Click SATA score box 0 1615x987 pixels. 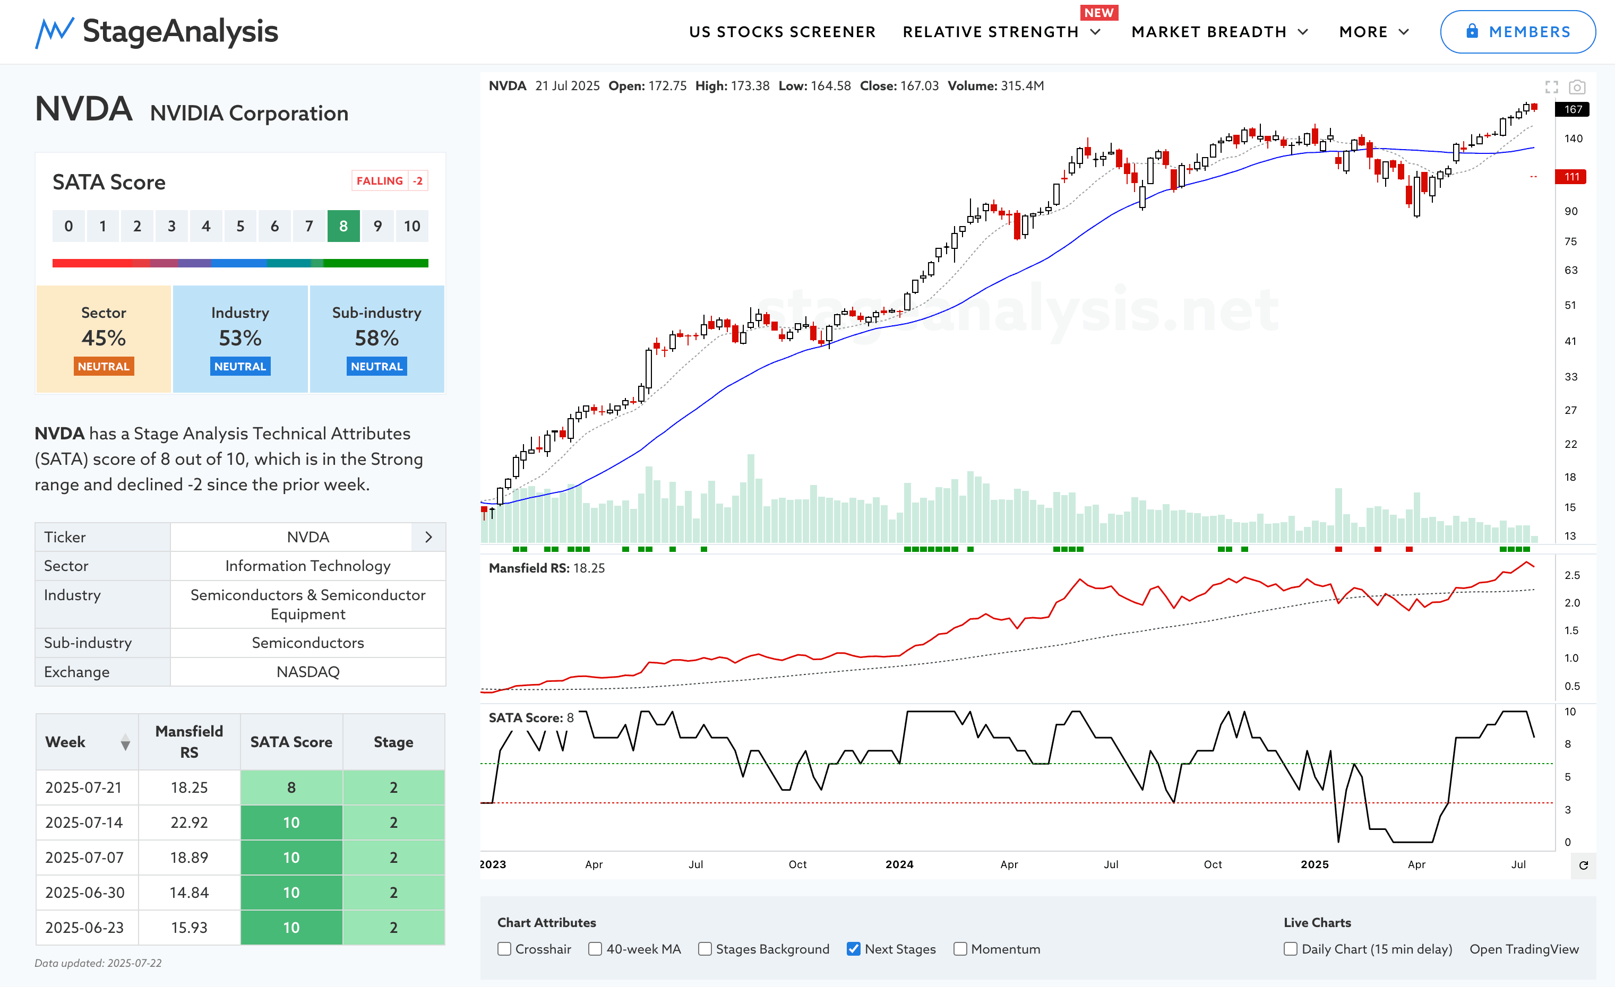coord(68,226)
